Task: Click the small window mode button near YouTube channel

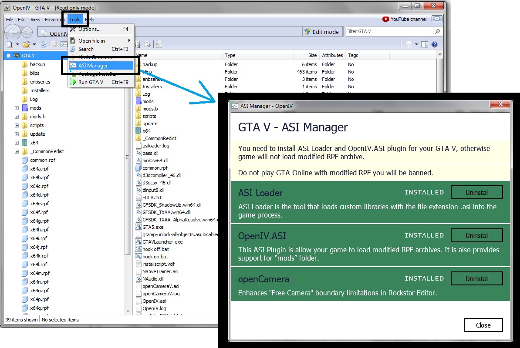Action: coord(437,19)
